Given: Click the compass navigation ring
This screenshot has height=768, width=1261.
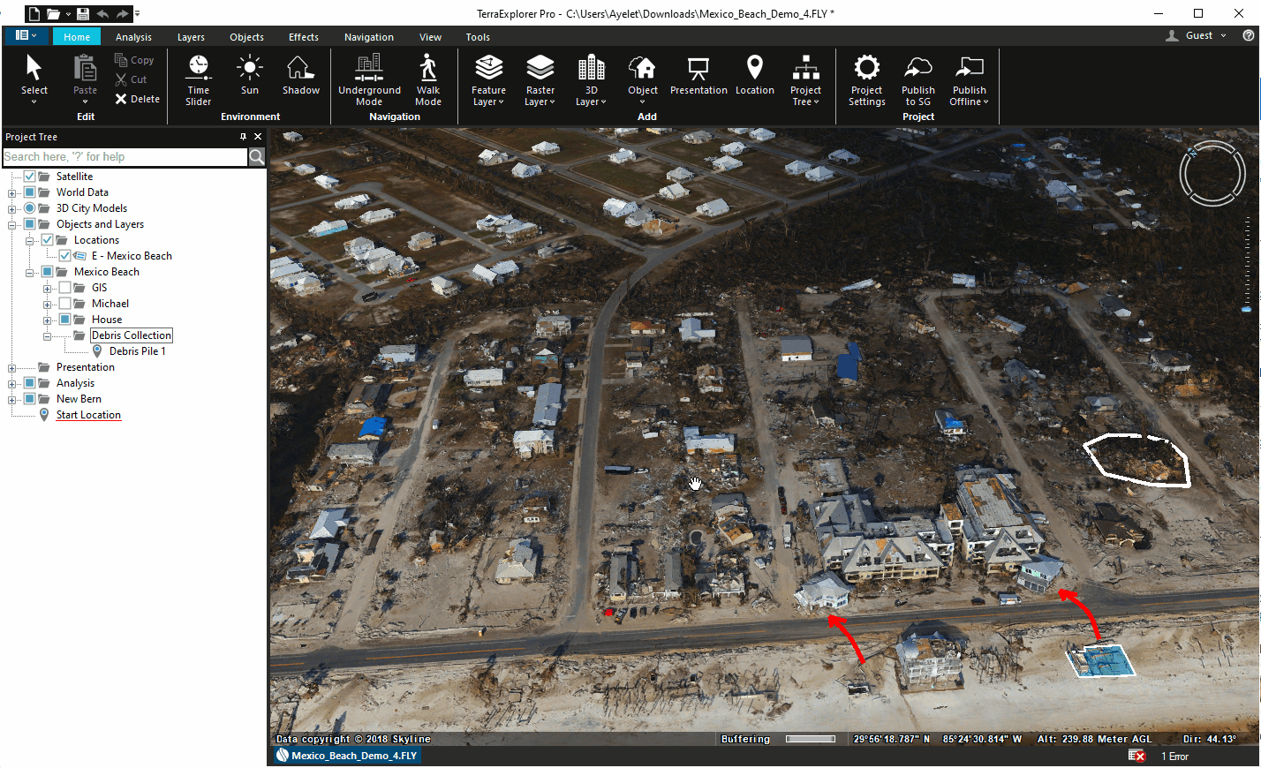Looking at the screenshot, I should coord(1212,174).
